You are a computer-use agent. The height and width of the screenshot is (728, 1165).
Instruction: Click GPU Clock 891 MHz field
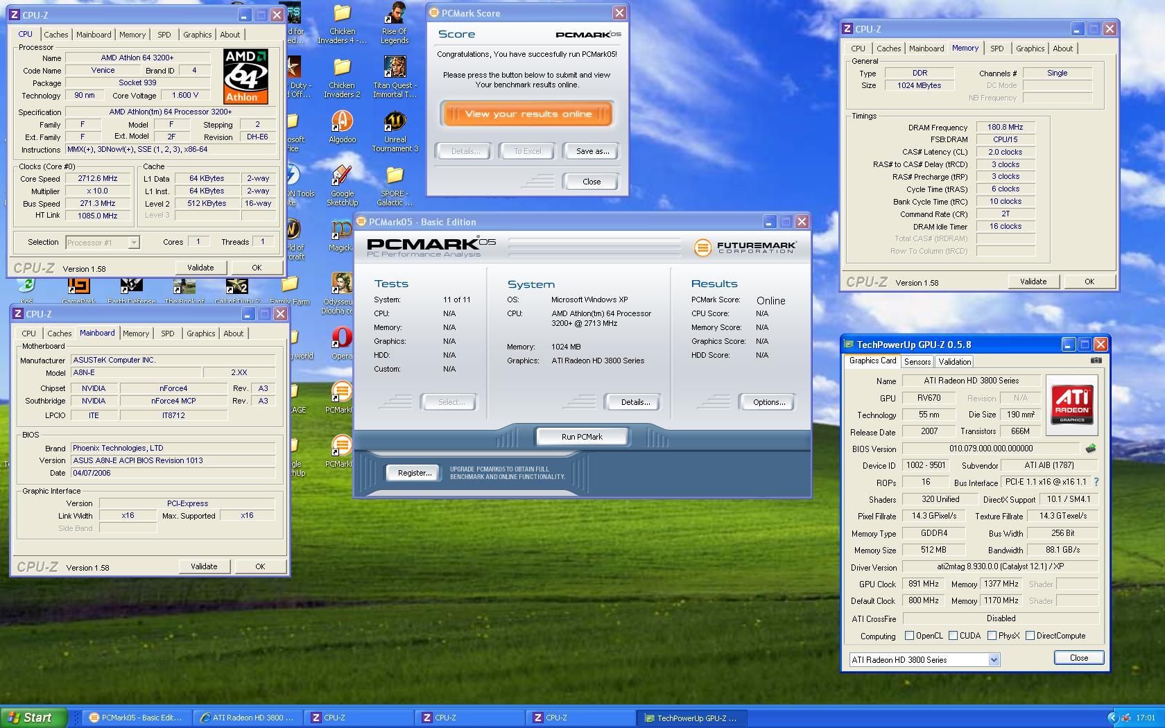tap(924, 584)
